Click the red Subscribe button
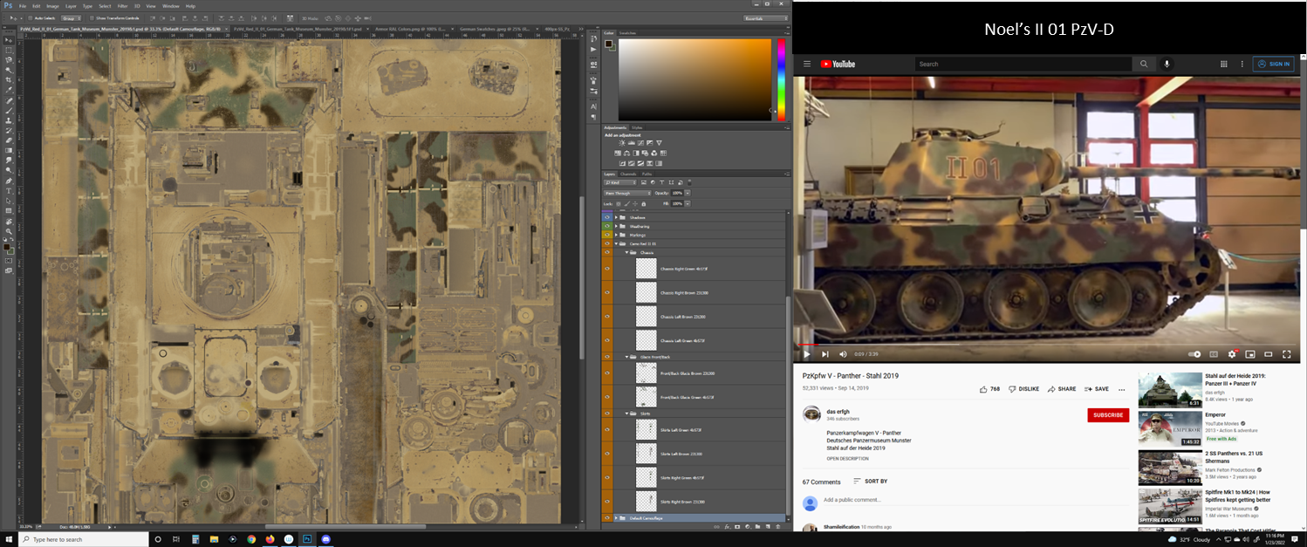This screenshot has height=547, width=1307. (x=1107, y=415)
